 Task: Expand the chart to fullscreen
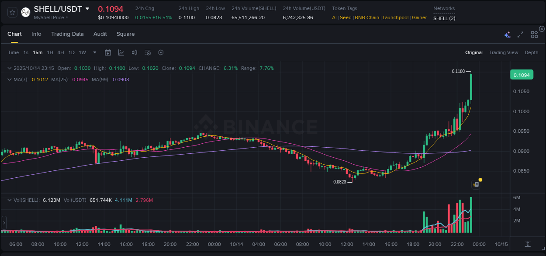click(x=520, y=35)
